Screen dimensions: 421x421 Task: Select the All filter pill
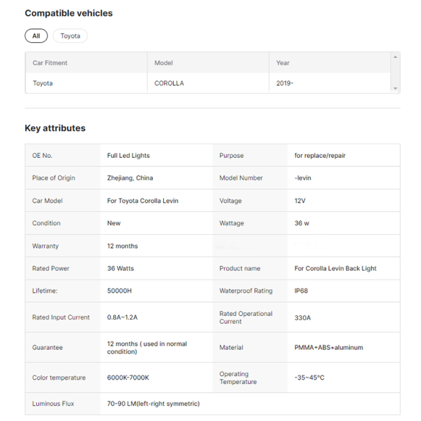[x=36, y=36]
